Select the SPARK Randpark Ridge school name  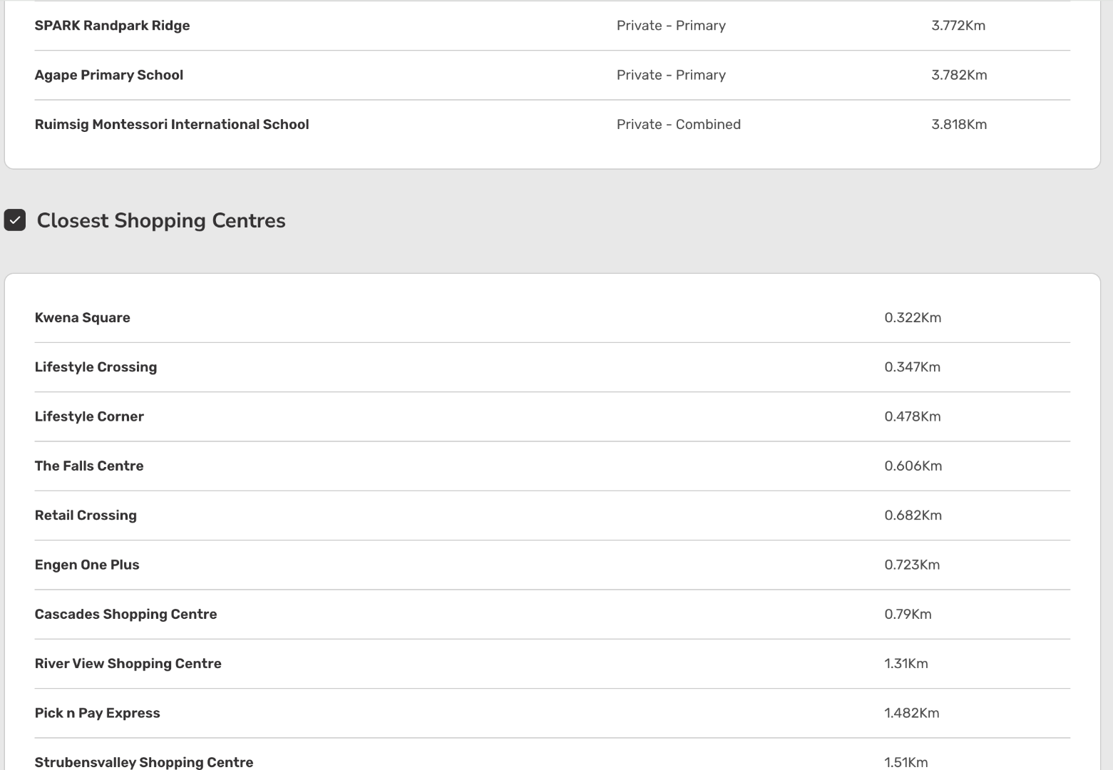[112, 26]
